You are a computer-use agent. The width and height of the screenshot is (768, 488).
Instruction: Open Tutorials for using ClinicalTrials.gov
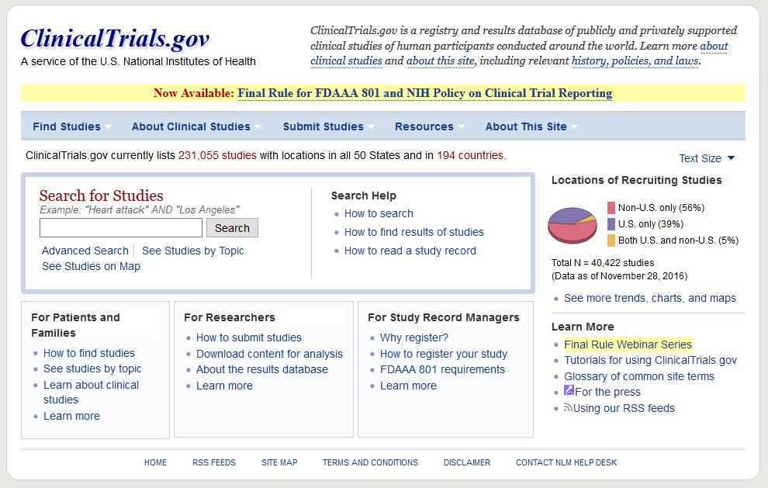click(650, 361)
